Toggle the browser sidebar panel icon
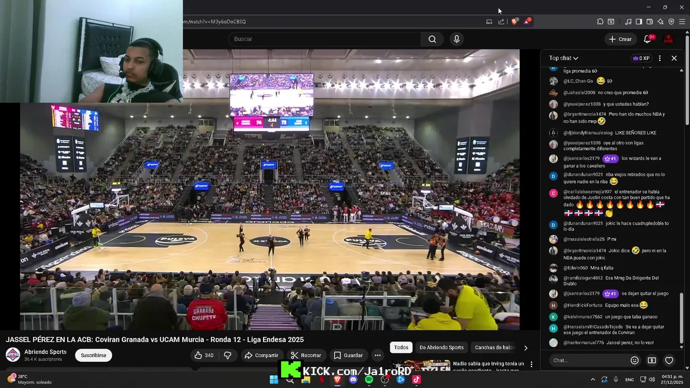 (x=639, y=22)
